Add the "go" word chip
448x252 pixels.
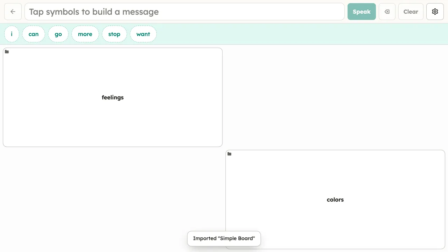point(58,34)
